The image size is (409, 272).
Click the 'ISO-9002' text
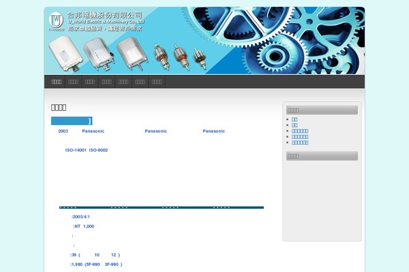point(98,150)
